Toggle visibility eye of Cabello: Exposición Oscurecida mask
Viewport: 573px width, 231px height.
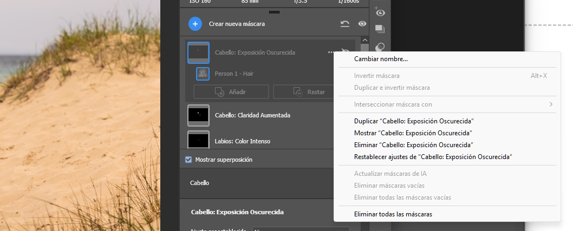point(344,51)
